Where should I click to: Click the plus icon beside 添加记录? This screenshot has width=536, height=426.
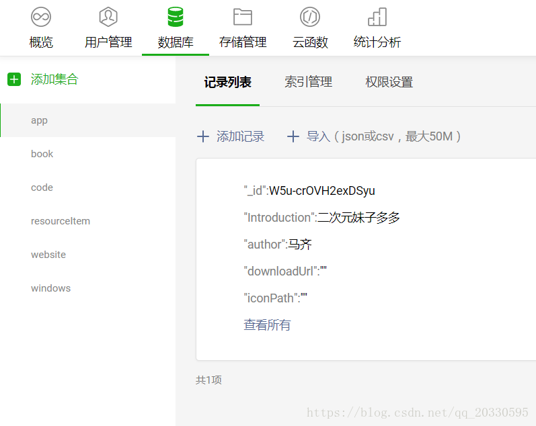pyautogui.click(x=203, y=136)
